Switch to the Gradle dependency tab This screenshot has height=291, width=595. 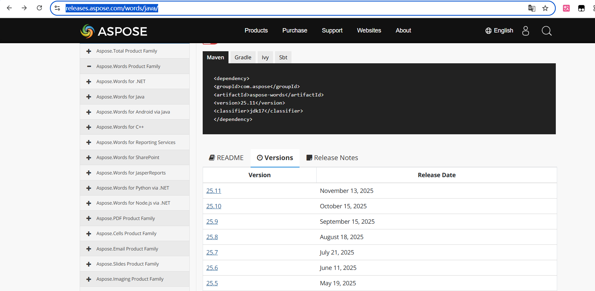[x=243, y=57]
